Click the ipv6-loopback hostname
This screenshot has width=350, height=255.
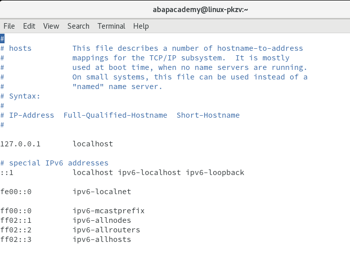tap(215, 173)
